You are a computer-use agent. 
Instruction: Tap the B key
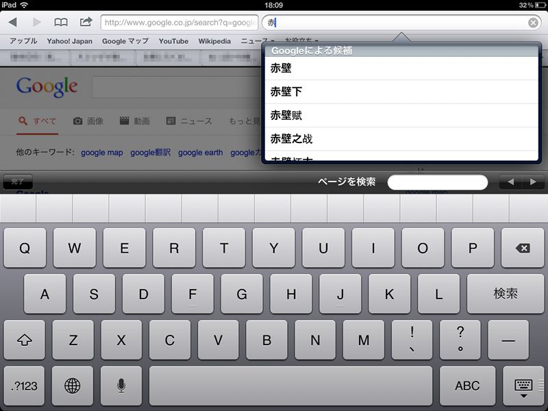pos(266,340)
